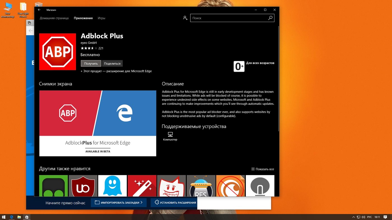Click the Edge icon in the taskbar

tap(12, 217)
